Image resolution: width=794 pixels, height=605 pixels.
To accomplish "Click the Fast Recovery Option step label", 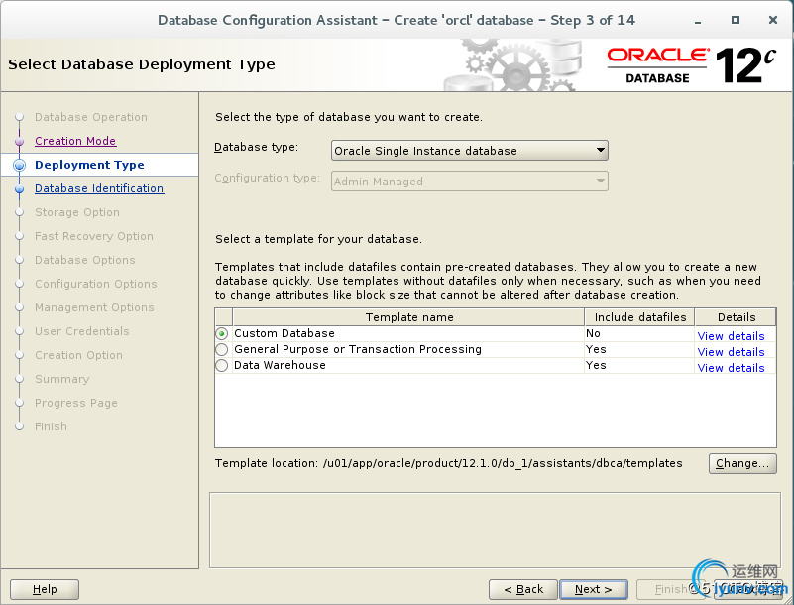I will 94,236.
